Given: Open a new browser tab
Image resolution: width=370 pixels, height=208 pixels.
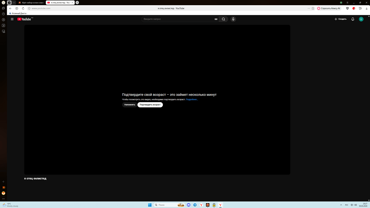Looking at the screenshot, I should tap(77, 3).
